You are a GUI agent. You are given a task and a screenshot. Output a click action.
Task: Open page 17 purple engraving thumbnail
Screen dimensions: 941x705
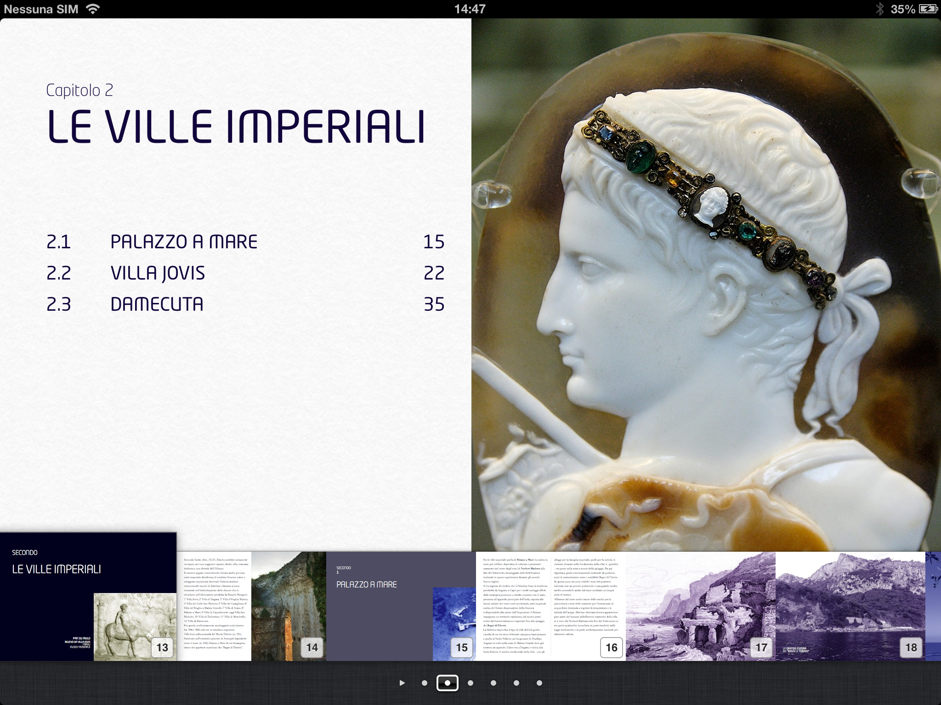700,606
